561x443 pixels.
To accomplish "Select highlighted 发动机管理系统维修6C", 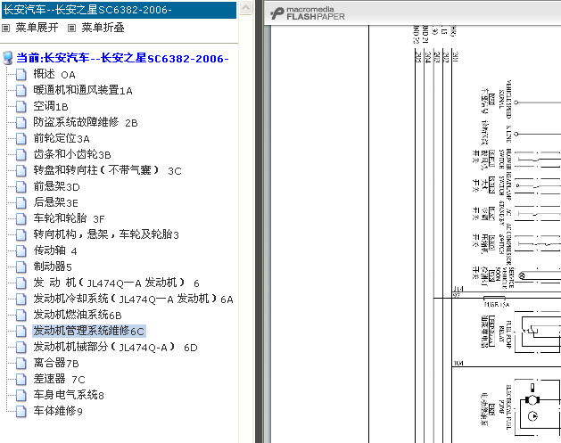I will point(88,331).
